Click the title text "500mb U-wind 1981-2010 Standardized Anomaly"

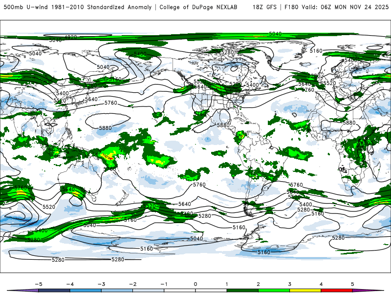tap(78, 7)
